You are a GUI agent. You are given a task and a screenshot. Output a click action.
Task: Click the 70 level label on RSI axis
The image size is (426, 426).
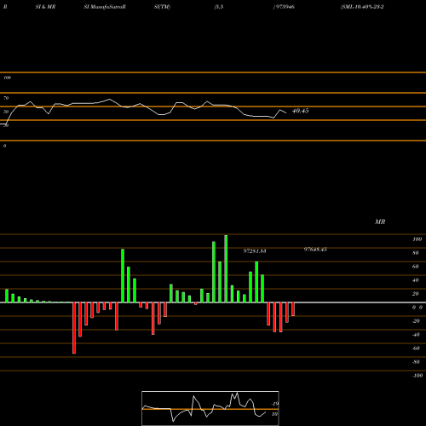(6, 98)
